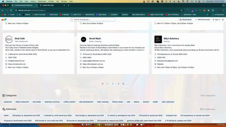Viewport: 226px width, 127px height.
Task: Click Add Businesses in header
Action: coord(202,19)
